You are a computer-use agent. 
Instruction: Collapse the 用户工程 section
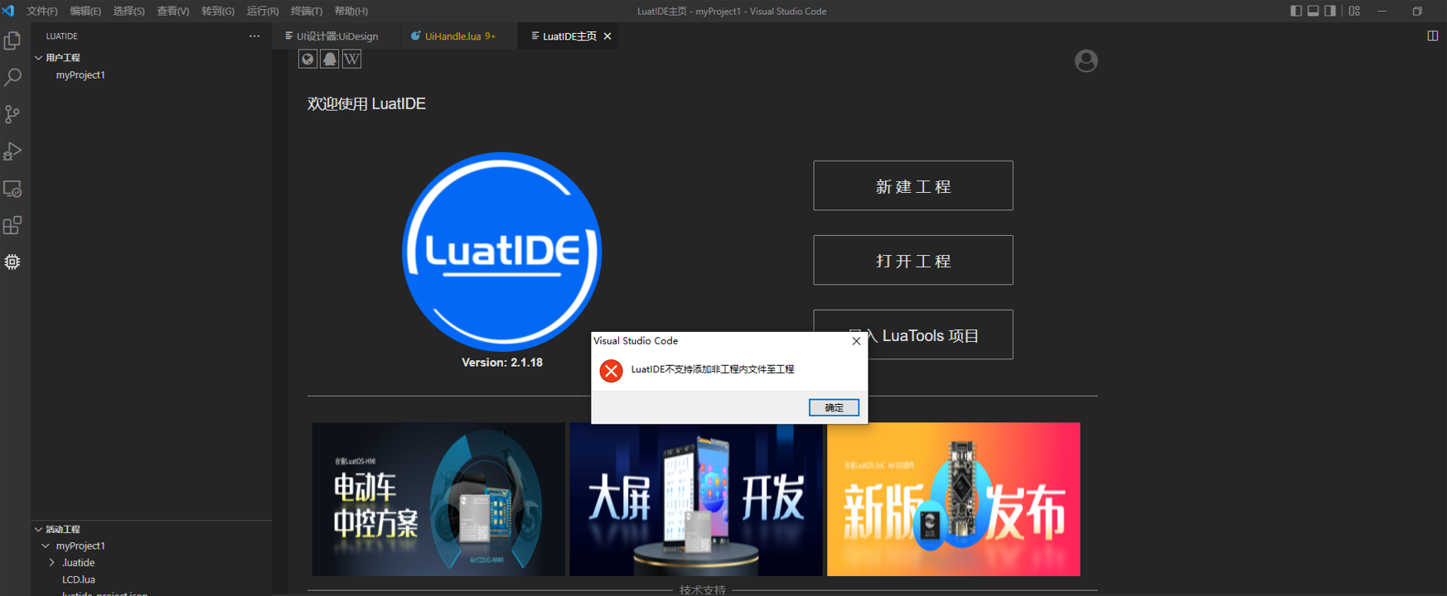click(x=38, y=58)
